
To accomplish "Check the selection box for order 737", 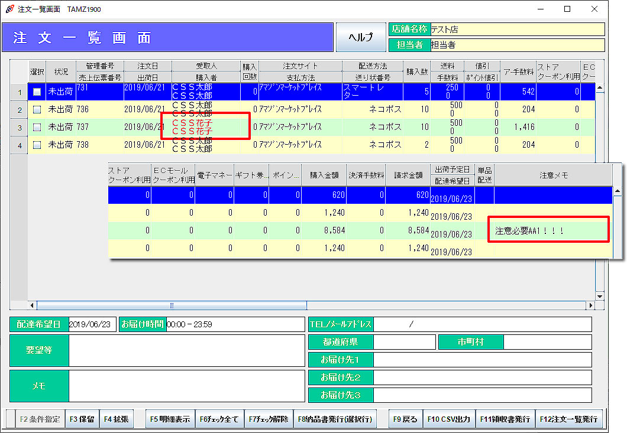I will point(37,127).
